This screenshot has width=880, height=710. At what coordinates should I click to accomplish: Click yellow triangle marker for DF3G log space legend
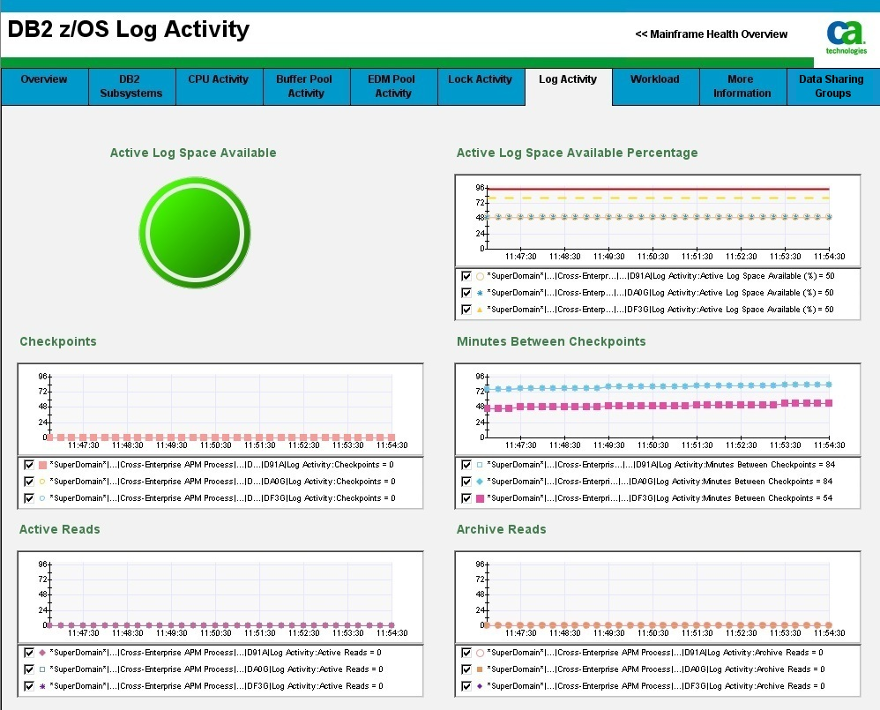click(480, 310)
